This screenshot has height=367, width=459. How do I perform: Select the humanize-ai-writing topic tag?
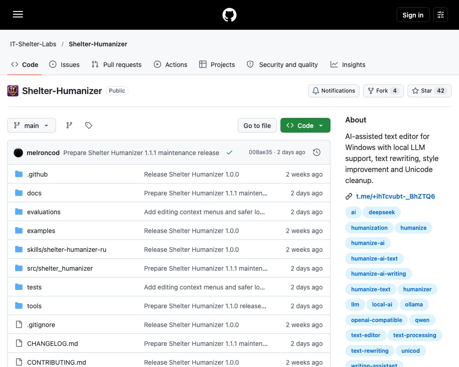point(378,273)
